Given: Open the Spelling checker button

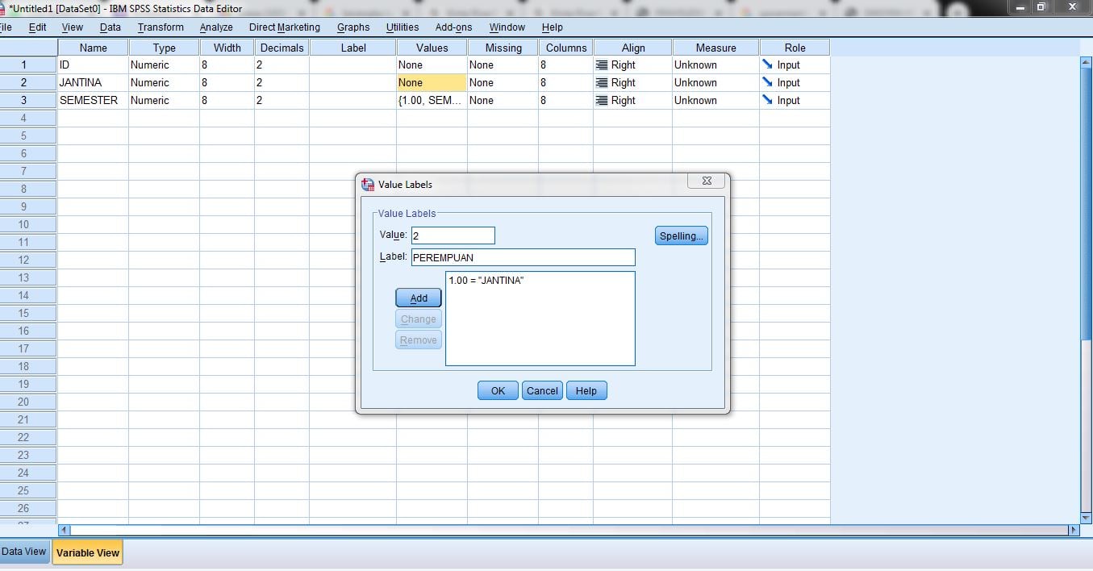Looking at the screenshot, I should (681, 235).
